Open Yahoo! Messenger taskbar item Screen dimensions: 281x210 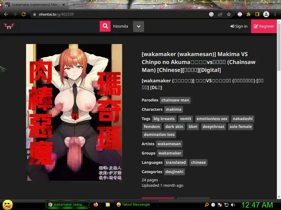(136, 205)
